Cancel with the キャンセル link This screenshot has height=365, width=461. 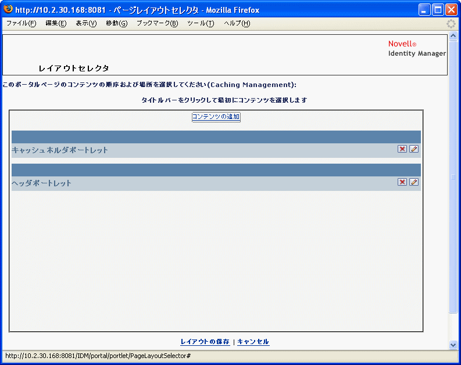(253, 342)
